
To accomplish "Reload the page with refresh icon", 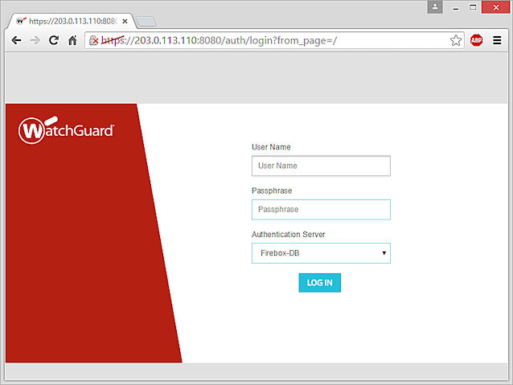I will tap(54, 40).
